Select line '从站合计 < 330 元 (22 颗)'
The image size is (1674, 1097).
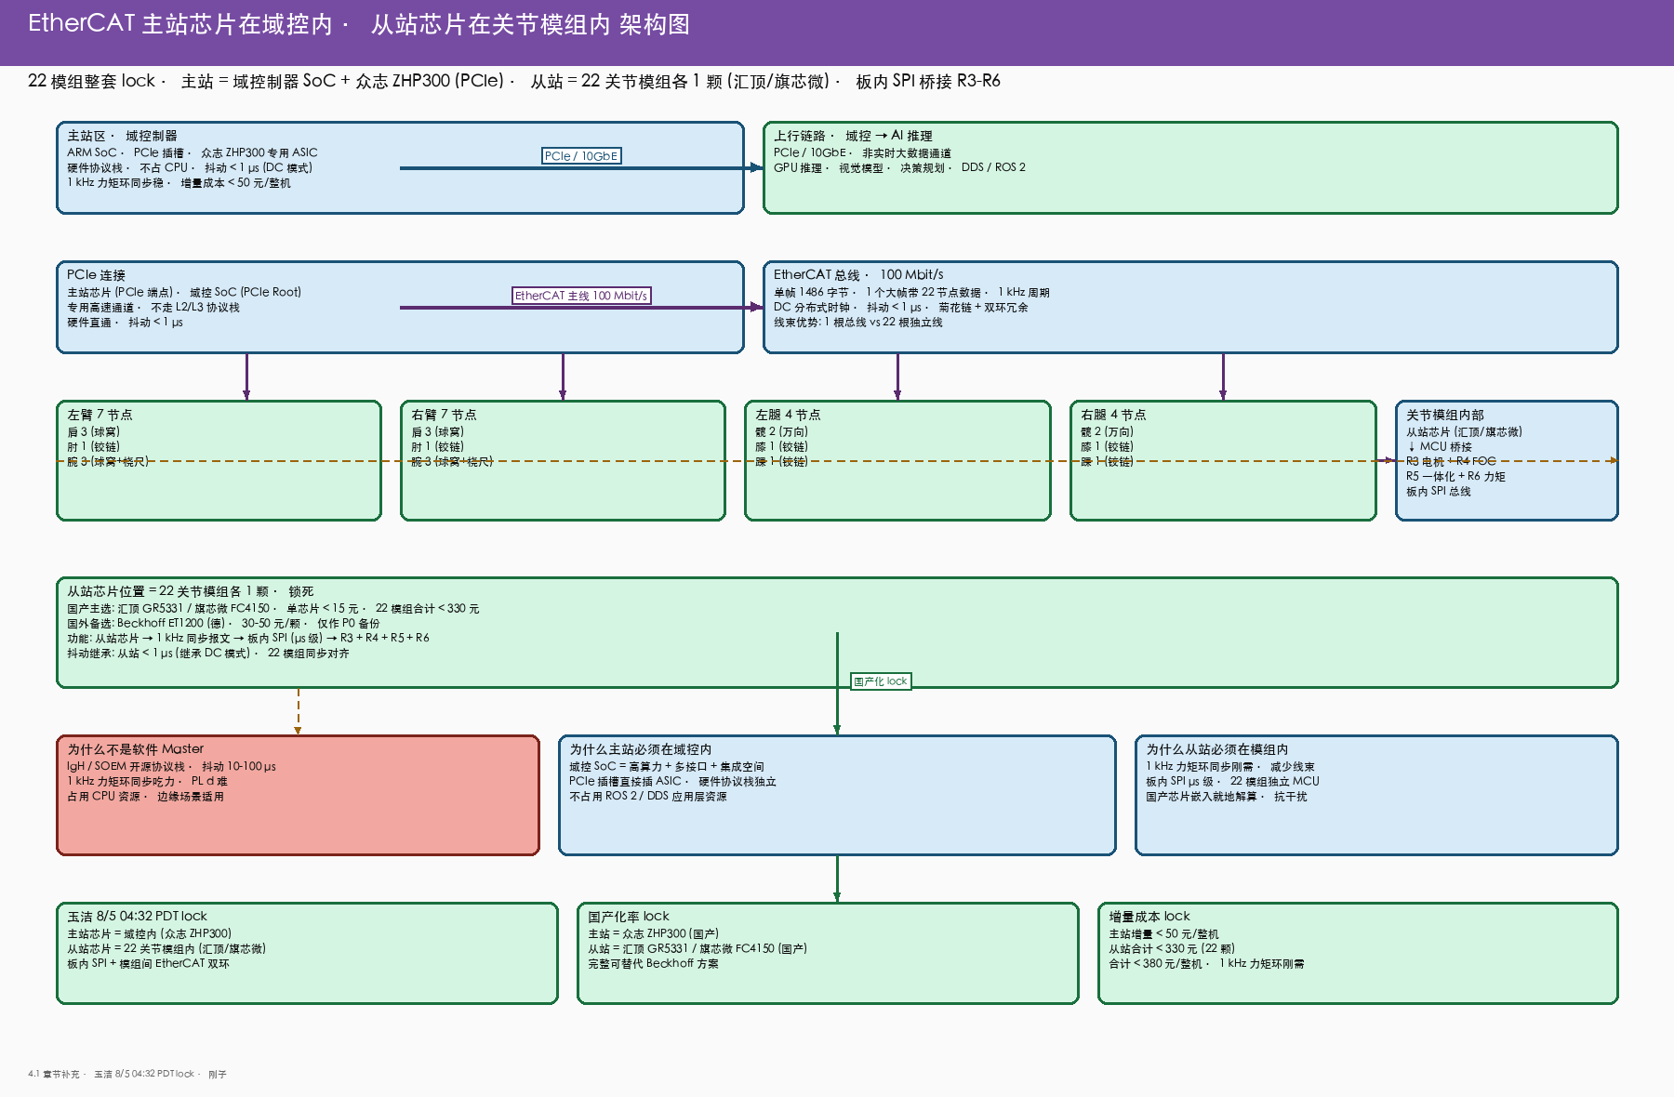point(1172,949)
